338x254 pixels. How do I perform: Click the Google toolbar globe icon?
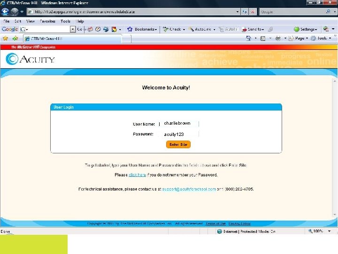(106, 29)
